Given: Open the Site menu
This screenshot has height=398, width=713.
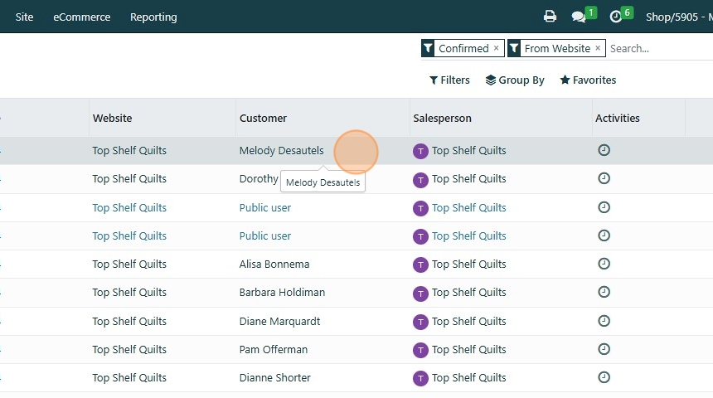Looking at the screenshot, I should pos(25,17).
